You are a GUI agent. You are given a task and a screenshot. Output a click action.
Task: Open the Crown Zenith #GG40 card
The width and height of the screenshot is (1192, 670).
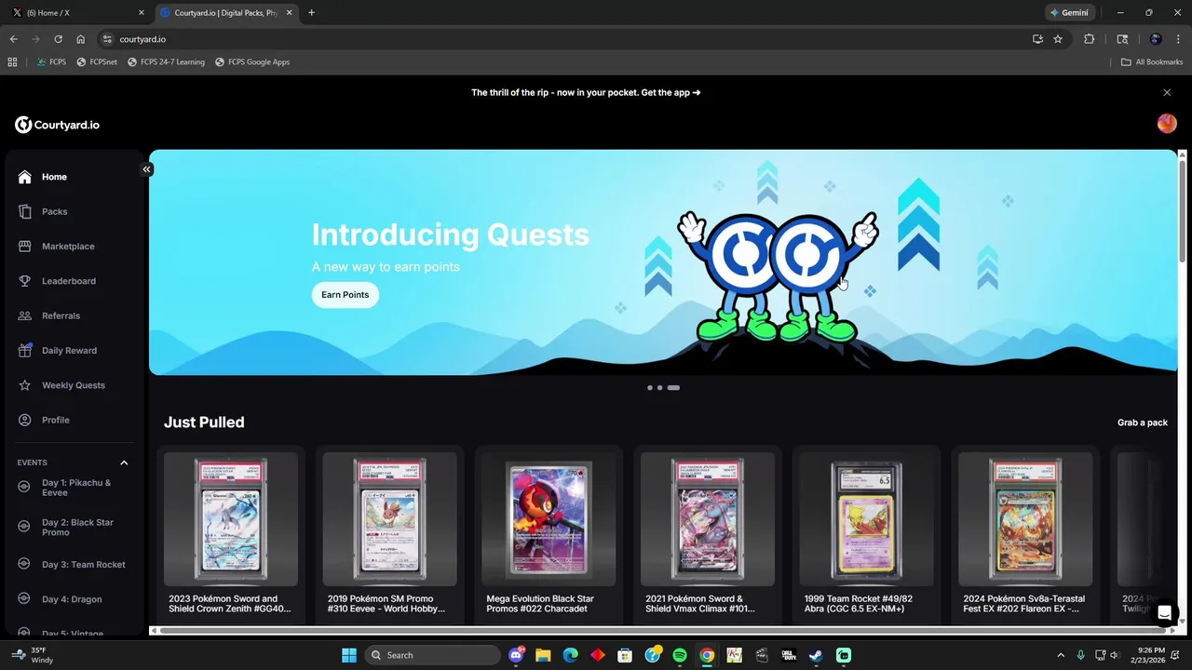[231, 535]
